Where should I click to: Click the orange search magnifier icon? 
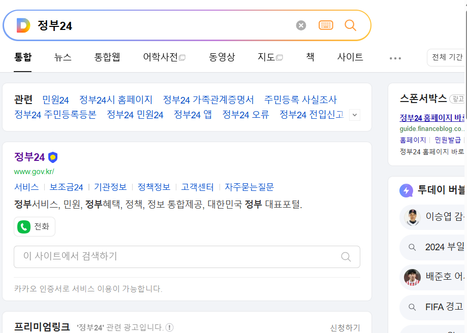tap(350, 25)
